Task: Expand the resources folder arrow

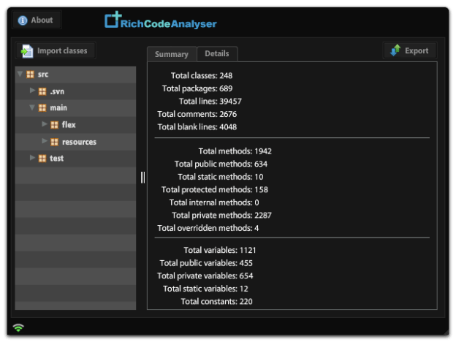Action: 45,141
